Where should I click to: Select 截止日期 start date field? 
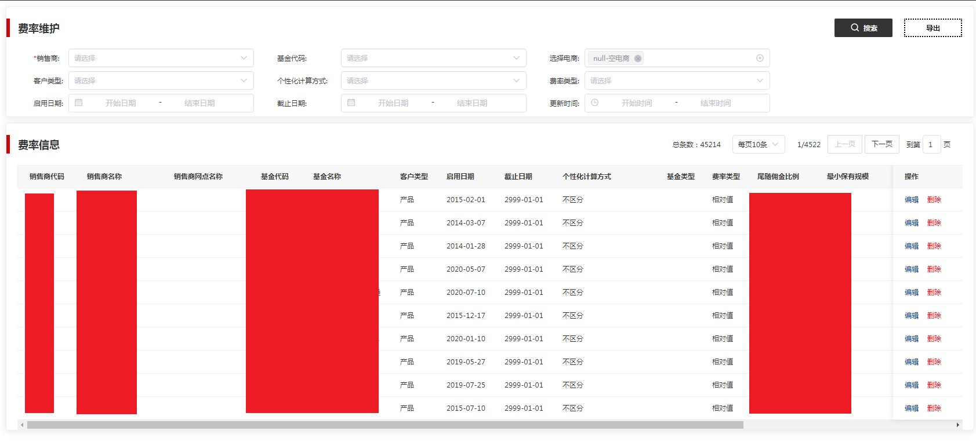point(393,103)
